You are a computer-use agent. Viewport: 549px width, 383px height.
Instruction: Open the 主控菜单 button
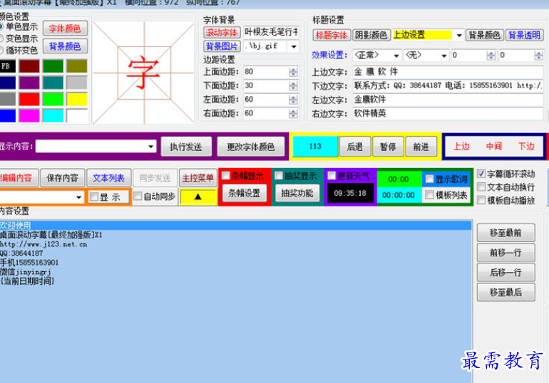(x=197, y=178)
